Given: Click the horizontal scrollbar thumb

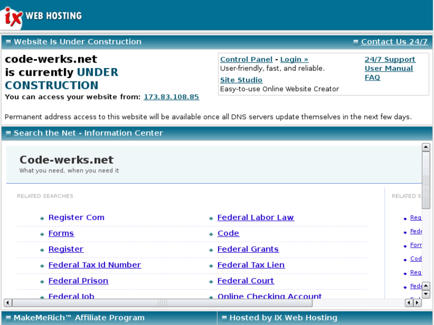Looking at the screenshot, I should click(x=162, y=303).
